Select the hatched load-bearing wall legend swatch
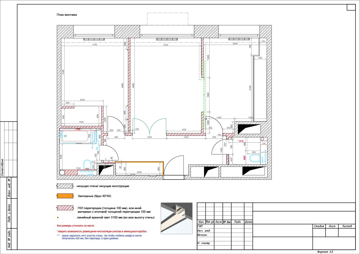 (x=65, y=186)
